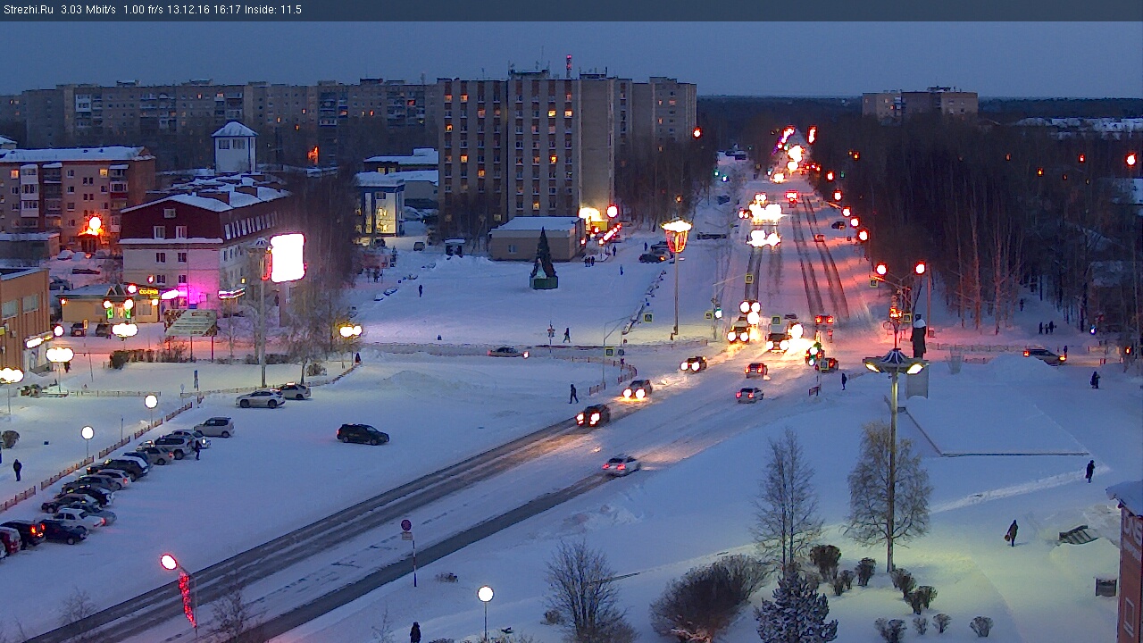Screen dimensions: 1143x643
Task: Select the 13.12.16 date stamp
Action: pyautogui.click(x=190, y=10)
